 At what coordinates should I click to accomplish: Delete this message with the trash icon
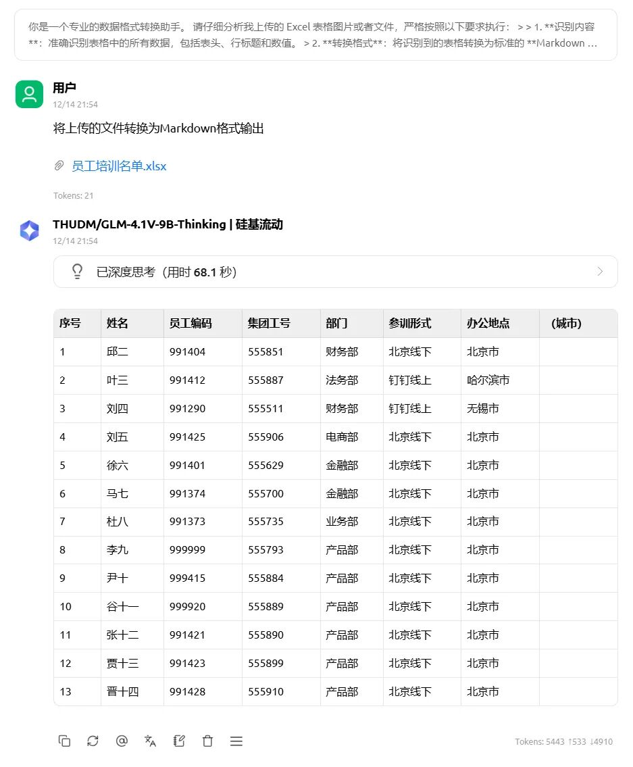[207, 741]
